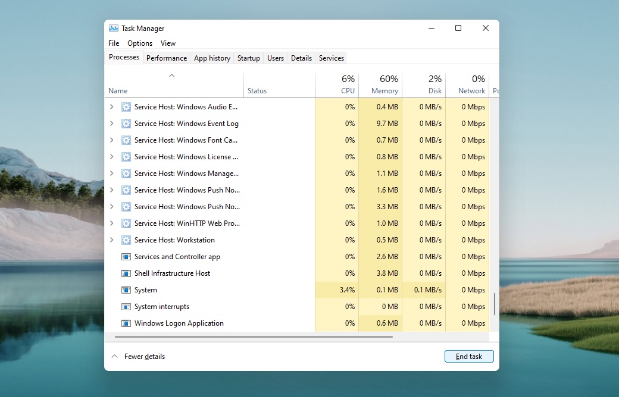Expand Service Host: WinHTTP Web Proxy row

(111, 223)
